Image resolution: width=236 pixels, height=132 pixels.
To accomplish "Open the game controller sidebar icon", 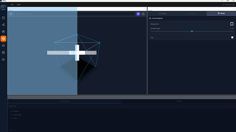I will pyautogui.click(x=3, y=46).
